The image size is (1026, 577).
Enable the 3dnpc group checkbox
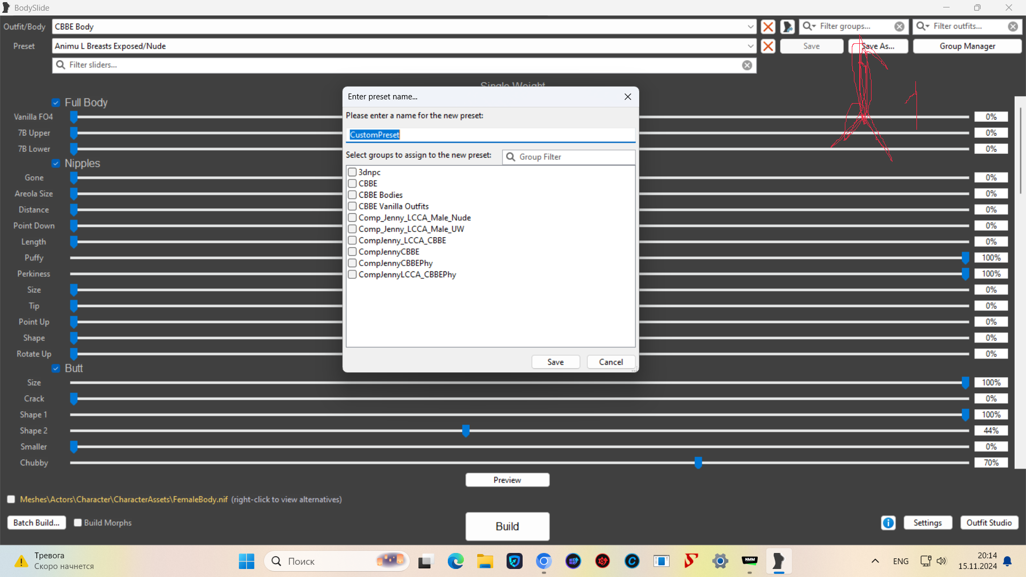pos(352,172)
